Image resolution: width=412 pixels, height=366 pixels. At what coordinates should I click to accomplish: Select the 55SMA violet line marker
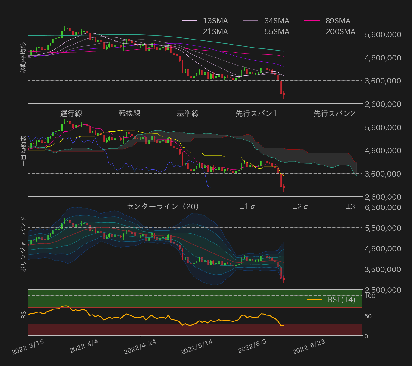250,31
